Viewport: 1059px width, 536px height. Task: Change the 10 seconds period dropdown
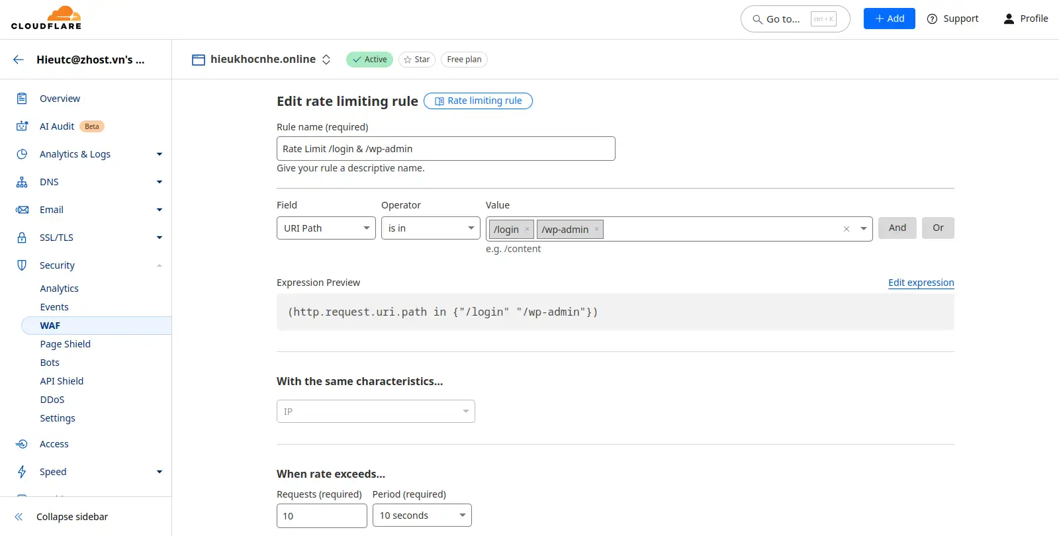422,515
